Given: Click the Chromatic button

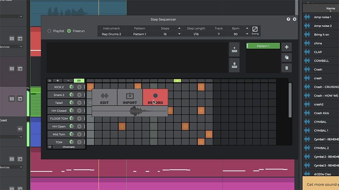Looking at the screenshot, I should pos(68,147).
